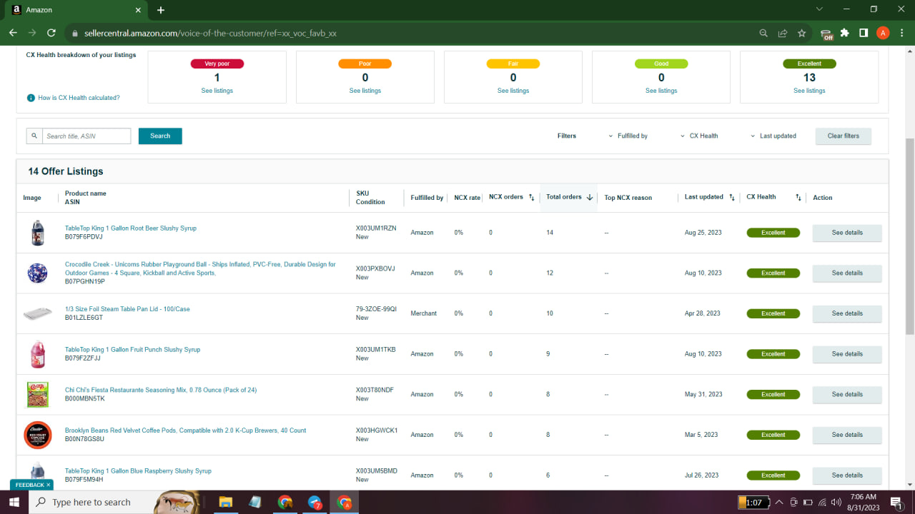
Task: Click the magnifier icon in the listing search box
Action: pyautogui.click(x=34, y=136)
